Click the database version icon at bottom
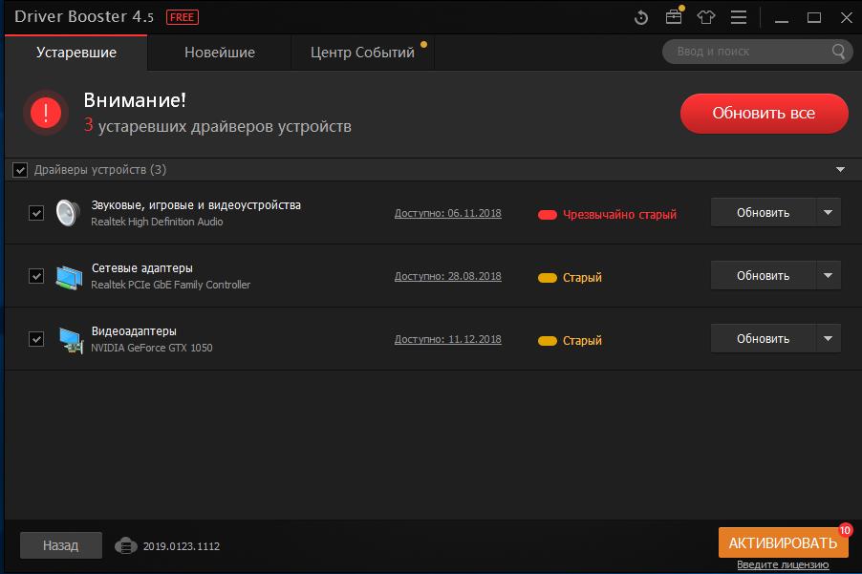This screenshot has height=574, width=862. point(126,546)
